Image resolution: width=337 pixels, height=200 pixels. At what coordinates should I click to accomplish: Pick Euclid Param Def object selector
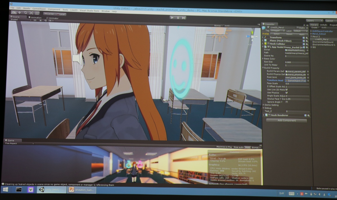(308, 71)
